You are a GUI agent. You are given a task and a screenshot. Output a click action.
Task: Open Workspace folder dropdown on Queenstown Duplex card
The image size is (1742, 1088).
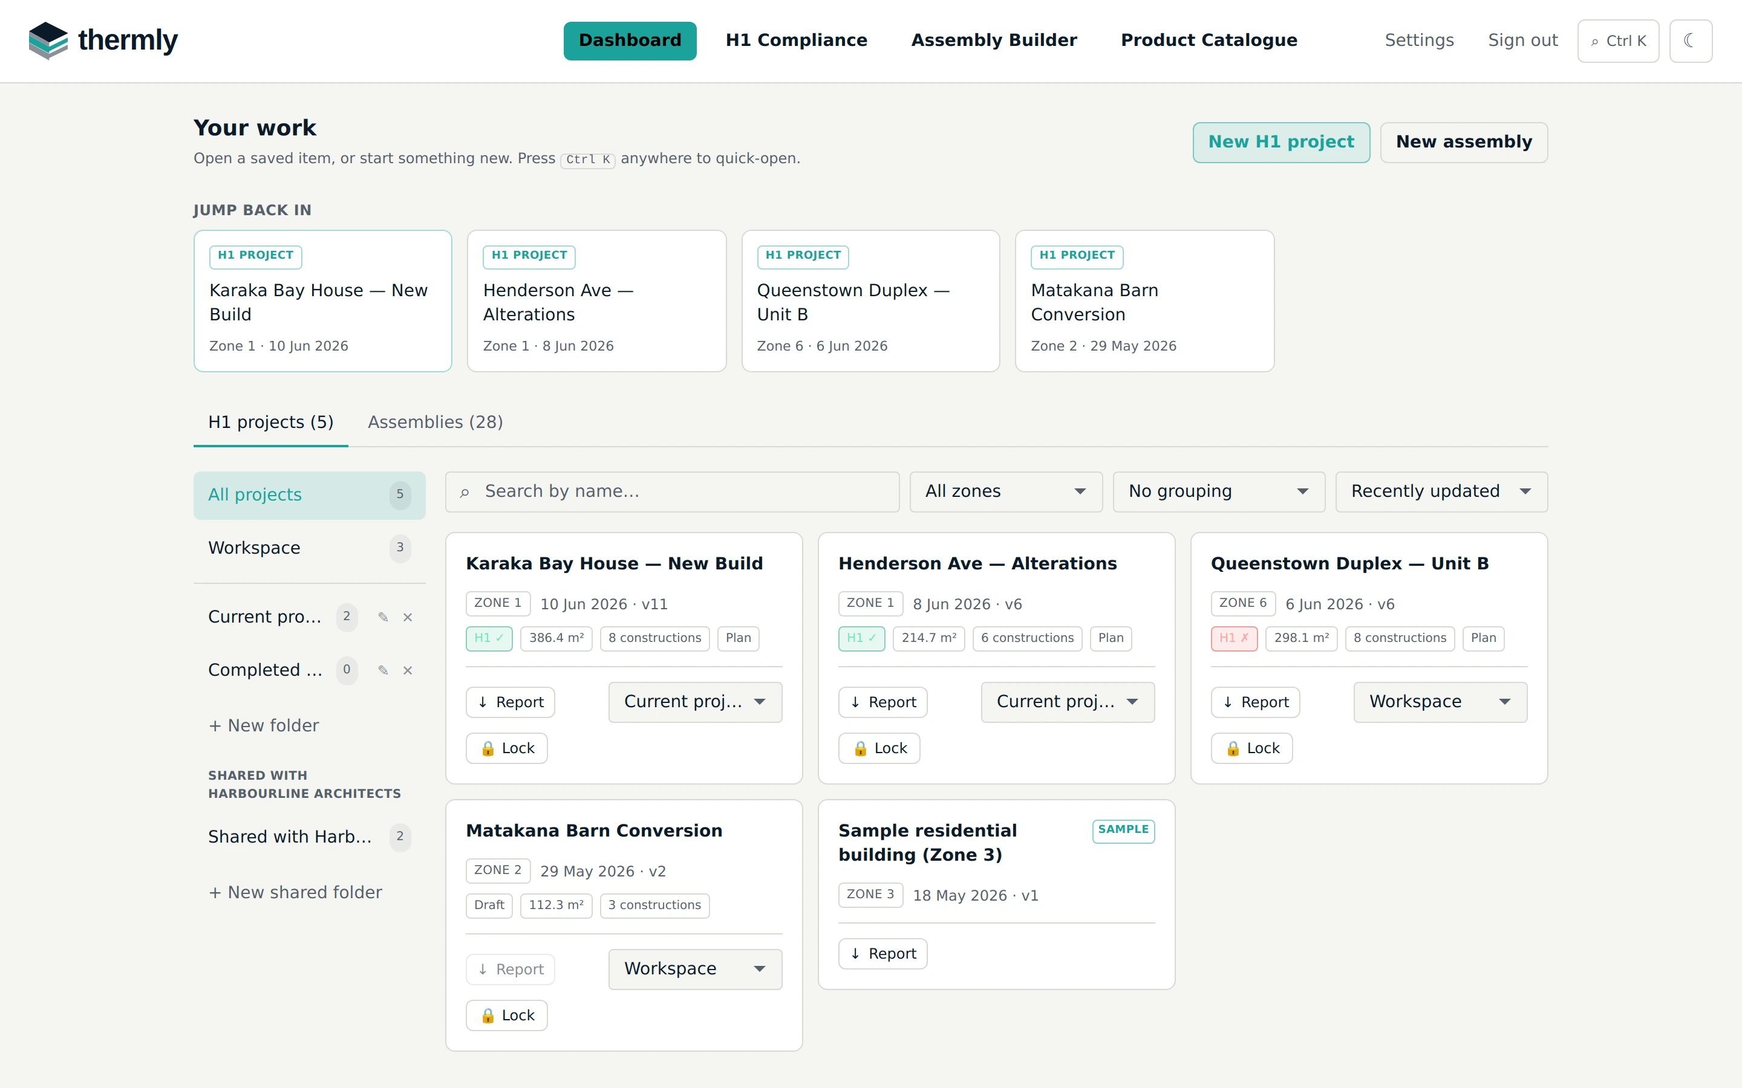(1440, 702)
